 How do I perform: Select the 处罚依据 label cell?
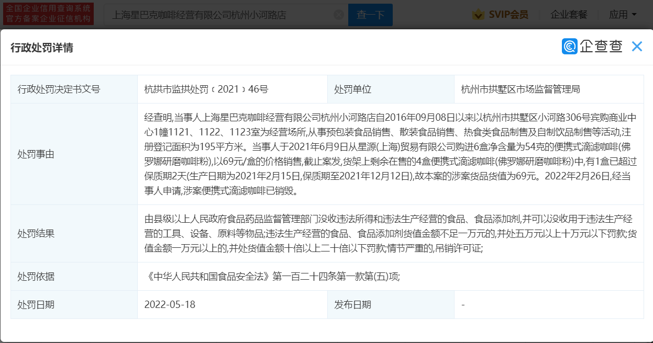click(x=74, y=277)
